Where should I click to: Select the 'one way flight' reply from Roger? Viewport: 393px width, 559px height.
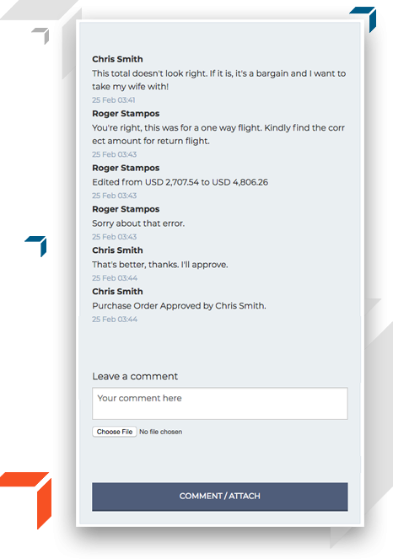[218, 134]
